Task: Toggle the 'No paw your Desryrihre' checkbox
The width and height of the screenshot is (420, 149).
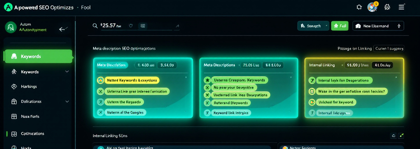Action: click(x=207, y=87)
